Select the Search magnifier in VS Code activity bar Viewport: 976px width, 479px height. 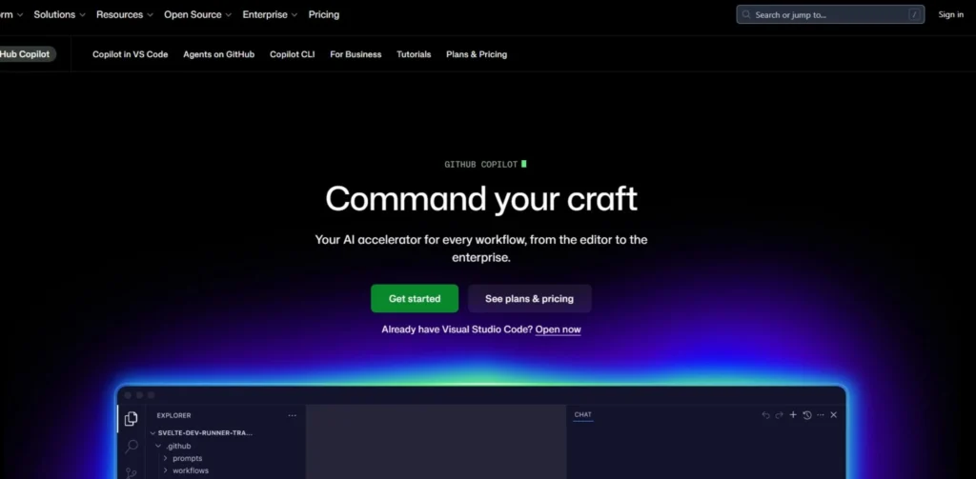(132, 446)
